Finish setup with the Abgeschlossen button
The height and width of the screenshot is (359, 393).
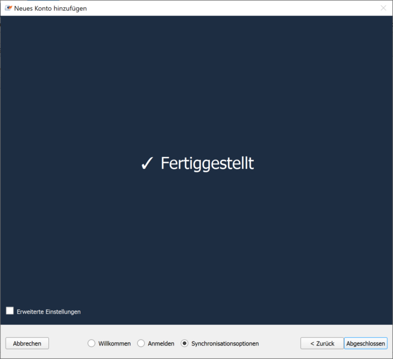pos(366,343)
